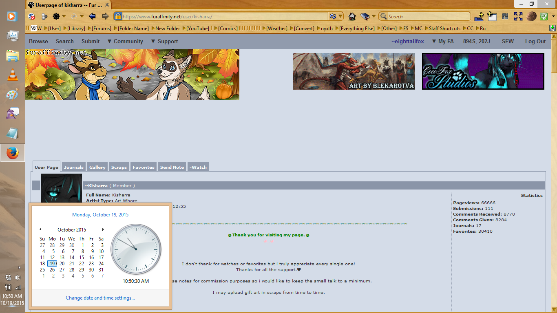This screenshot has height=313, width=557.
Task: Open the 894S, 202J notifications link
Action: pyautogui.click(x=477, y=41)
